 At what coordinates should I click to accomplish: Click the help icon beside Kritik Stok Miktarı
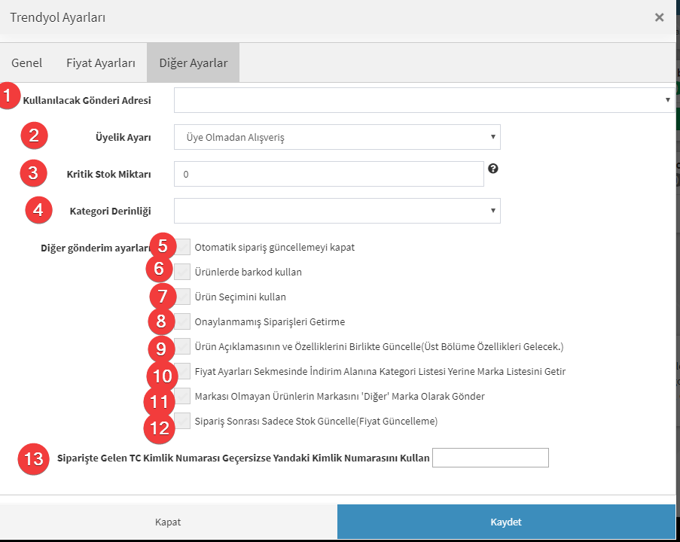coord(492,169)
